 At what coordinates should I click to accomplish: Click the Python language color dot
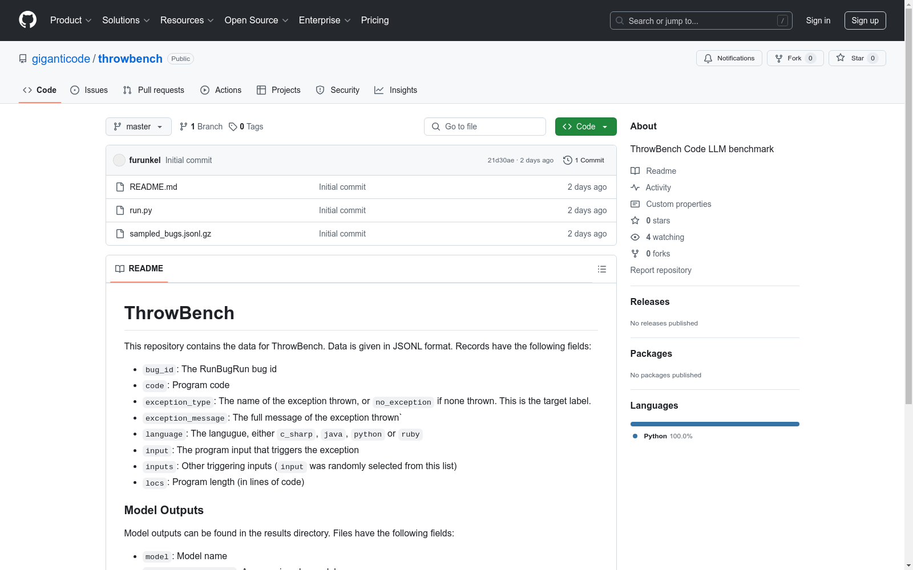635,436
